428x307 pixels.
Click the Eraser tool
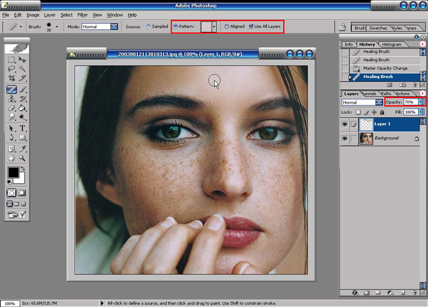pyautogui.click(x=11, y=108)
